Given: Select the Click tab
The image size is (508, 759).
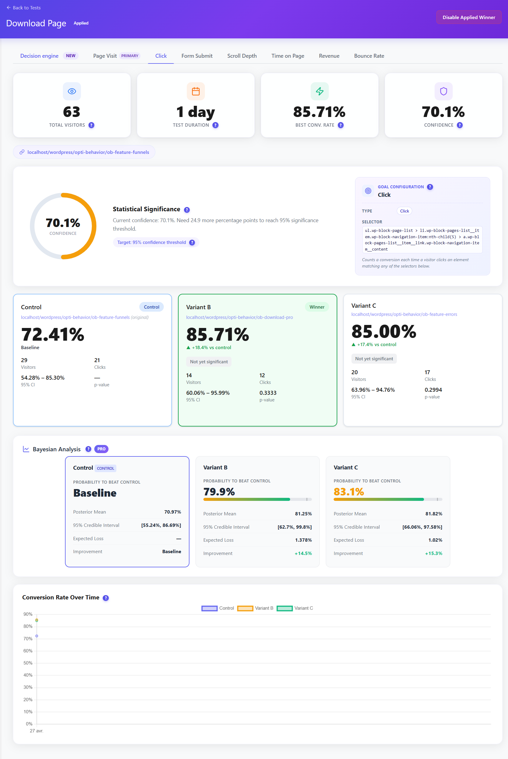Looking at the screenshot, I should click(161, 56).
